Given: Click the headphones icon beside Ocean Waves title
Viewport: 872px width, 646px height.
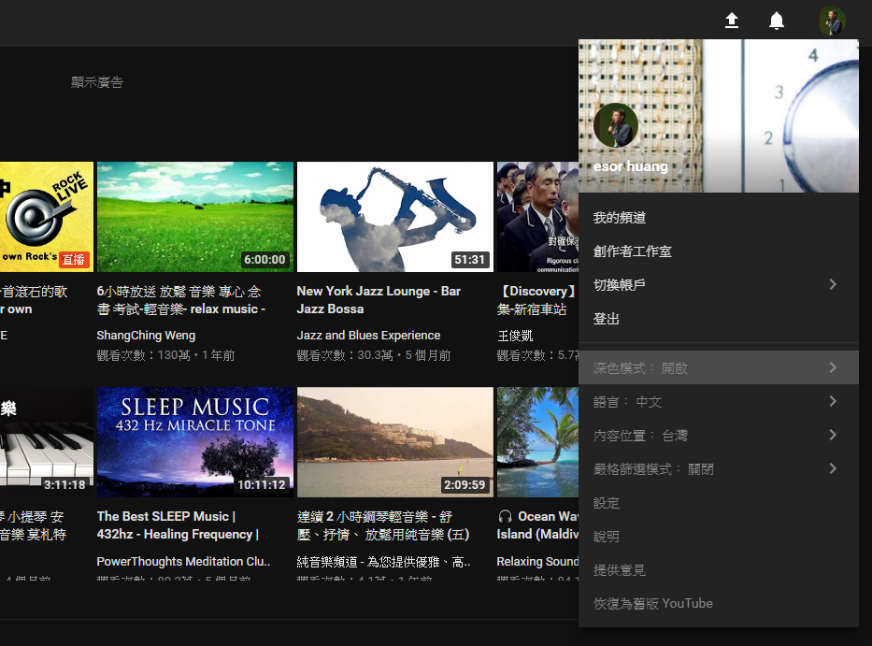Looking at the screenshot, I should pos(505,516).
